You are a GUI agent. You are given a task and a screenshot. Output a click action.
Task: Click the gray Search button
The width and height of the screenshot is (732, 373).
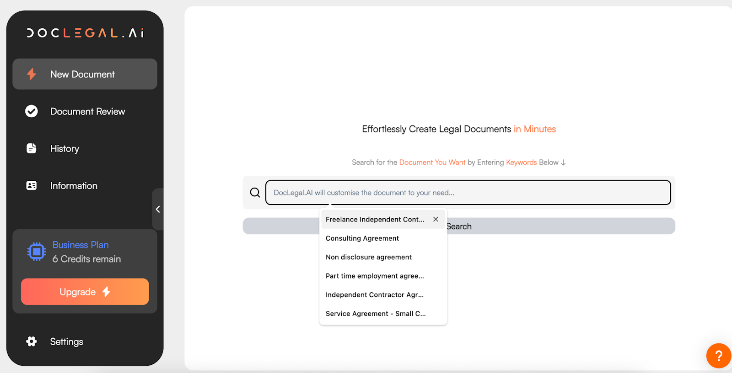(459, 226)
